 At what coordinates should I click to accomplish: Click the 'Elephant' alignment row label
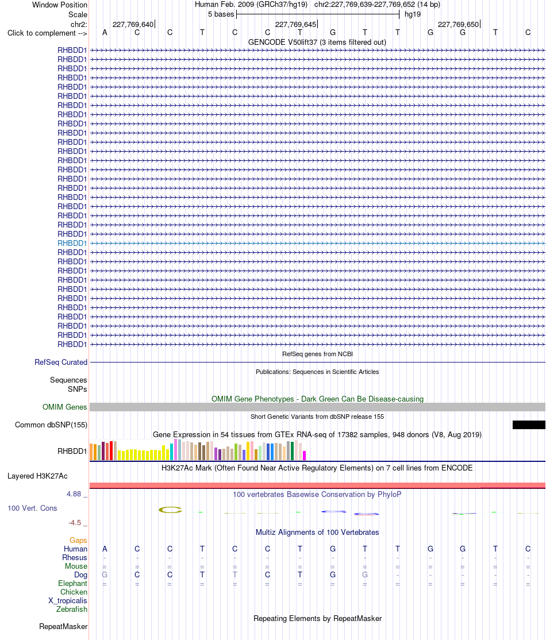tap(72, 583)
